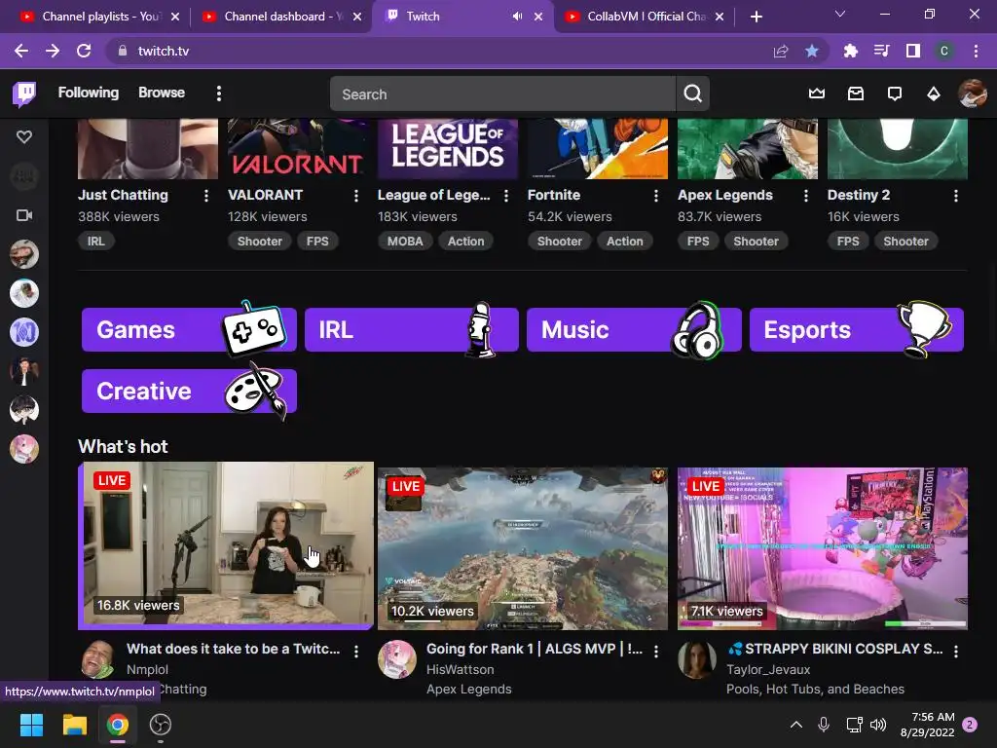This screenshot has height=748, width=997.
Task: Click the followed channels heart icon
Action: pos(24,136)
